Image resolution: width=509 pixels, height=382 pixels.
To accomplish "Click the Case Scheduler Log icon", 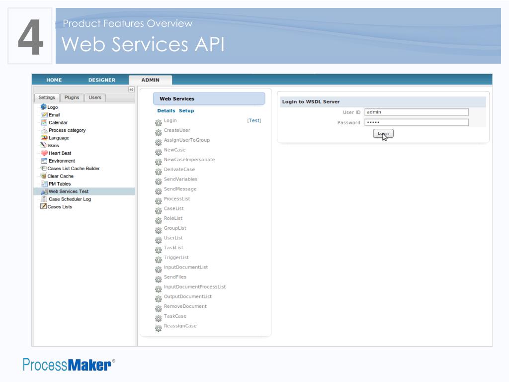I will click(x=44, y=199).
